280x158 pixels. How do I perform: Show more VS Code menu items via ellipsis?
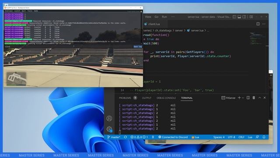click(x=173, y=17)
